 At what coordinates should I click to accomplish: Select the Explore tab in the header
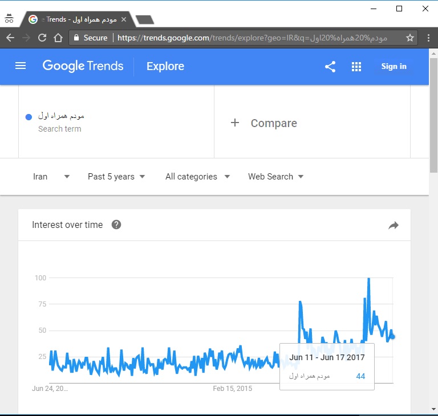165,67
